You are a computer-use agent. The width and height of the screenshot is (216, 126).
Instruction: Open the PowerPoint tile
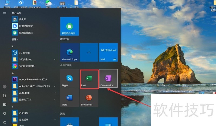[x=89, y=98]
